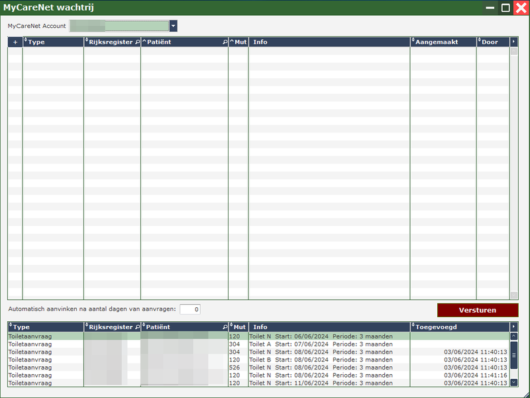This screenshot has height=398, width=530.
Task: Click the lower table scrollbar thumb
Action: pyautogui.click(x=514, y=355)
